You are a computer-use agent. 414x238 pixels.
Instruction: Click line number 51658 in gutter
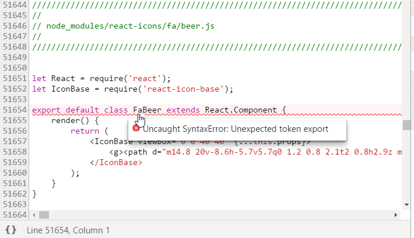click(x=14, y=152)
